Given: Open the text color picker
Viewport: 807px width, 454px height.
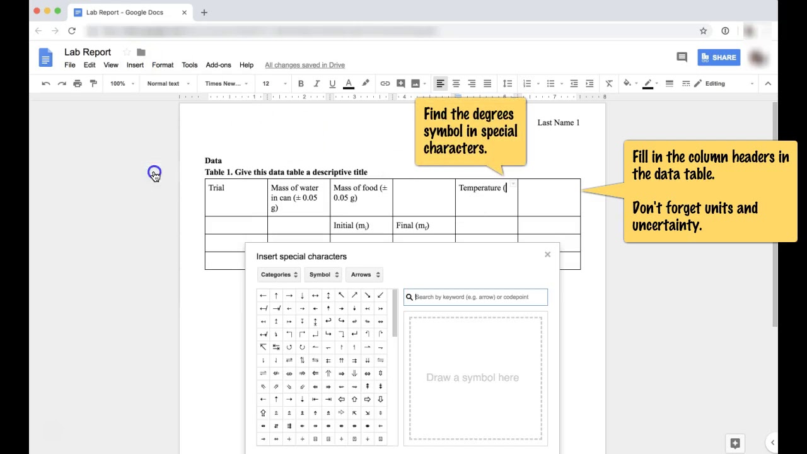Looking at the screenshot, I should click(x=349, y=83).
